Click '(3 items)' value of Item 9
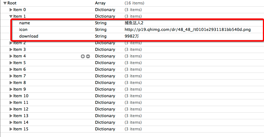Screen dimensions: 264x137 [x=133, y=89]
